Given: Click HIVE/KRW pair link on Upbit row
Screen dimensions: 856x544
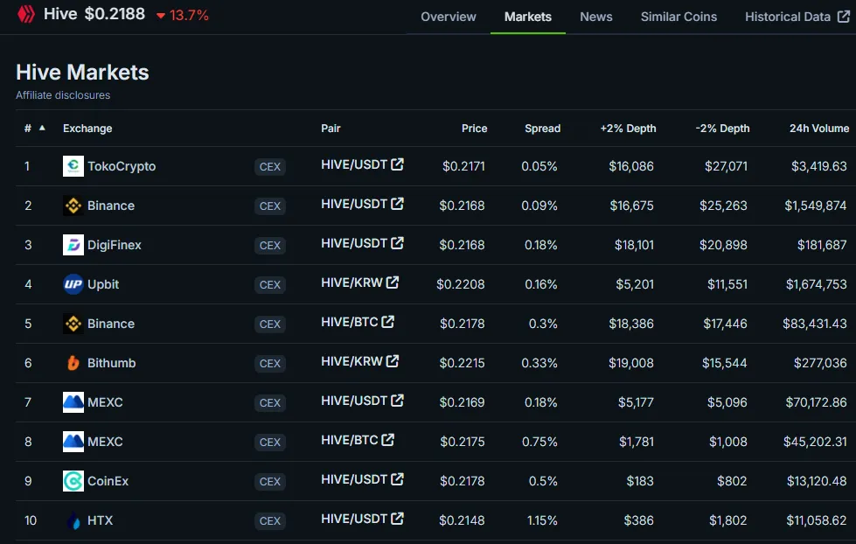Looking at the screenshot, I should point(351,282).
